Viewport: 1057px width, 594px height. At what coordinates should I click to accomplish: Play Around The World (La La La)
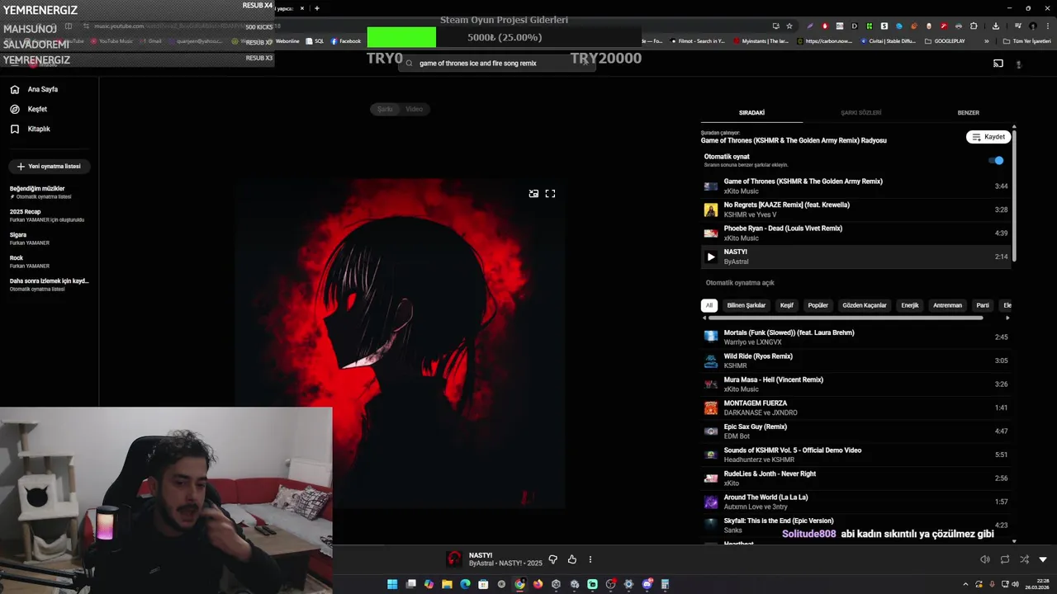click(x=856, y=502)
